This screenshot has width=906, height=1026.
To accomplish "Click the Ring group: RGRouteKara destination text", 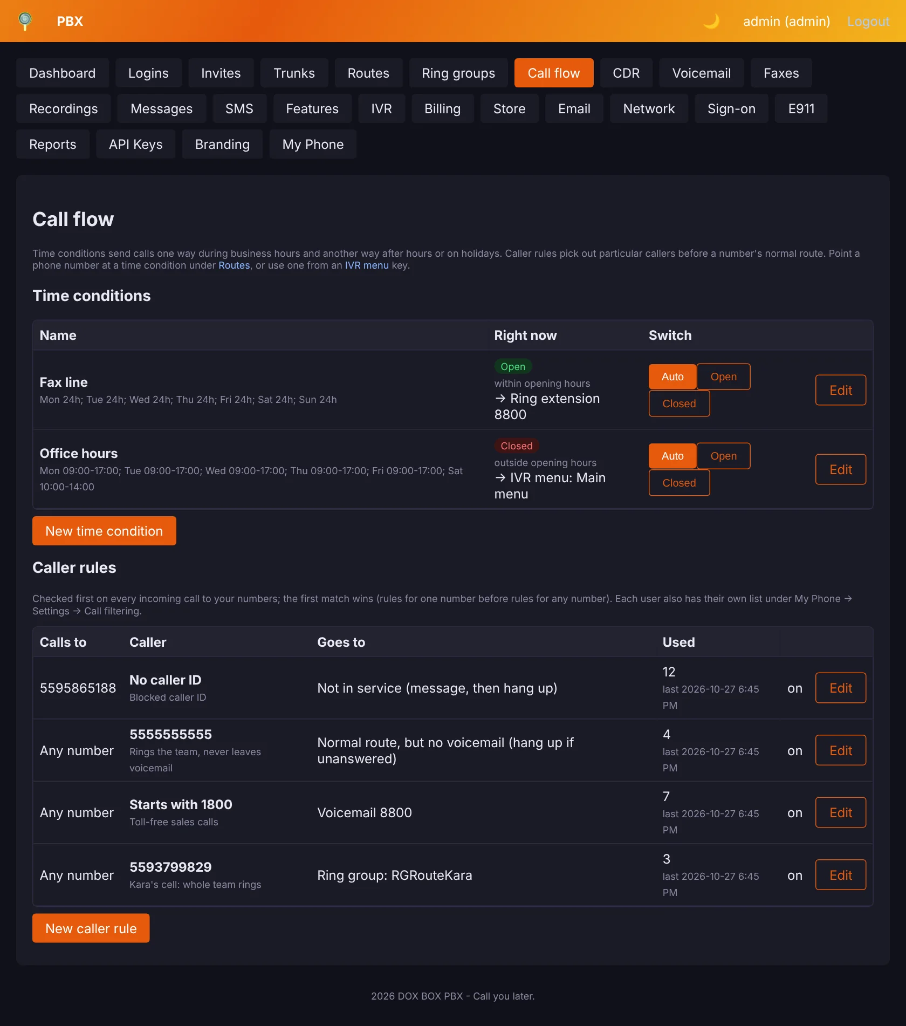I will click(x=395, y=875).
